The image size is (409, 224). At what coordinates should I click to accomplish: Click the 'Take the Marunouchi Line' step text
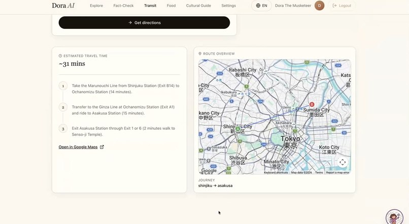[x=125, y=89]
